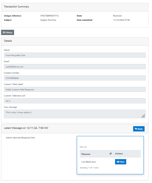Screen dimensions: 152x183
Task: Click the Email field LeeM@Stiona.com
Action: tap(75, 67)
